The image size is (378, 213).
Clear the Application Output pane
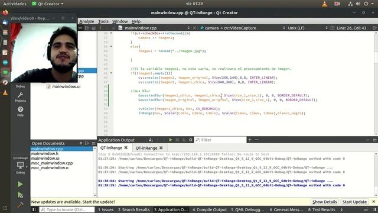[151, 140]
